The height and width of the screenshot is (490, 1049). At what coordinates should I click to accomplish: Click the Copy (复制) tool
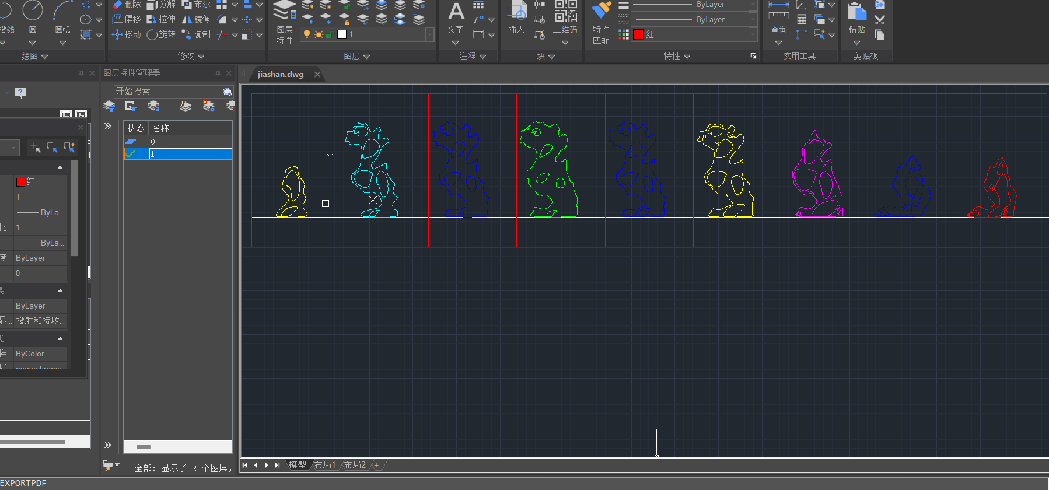[x=196, y=34]
